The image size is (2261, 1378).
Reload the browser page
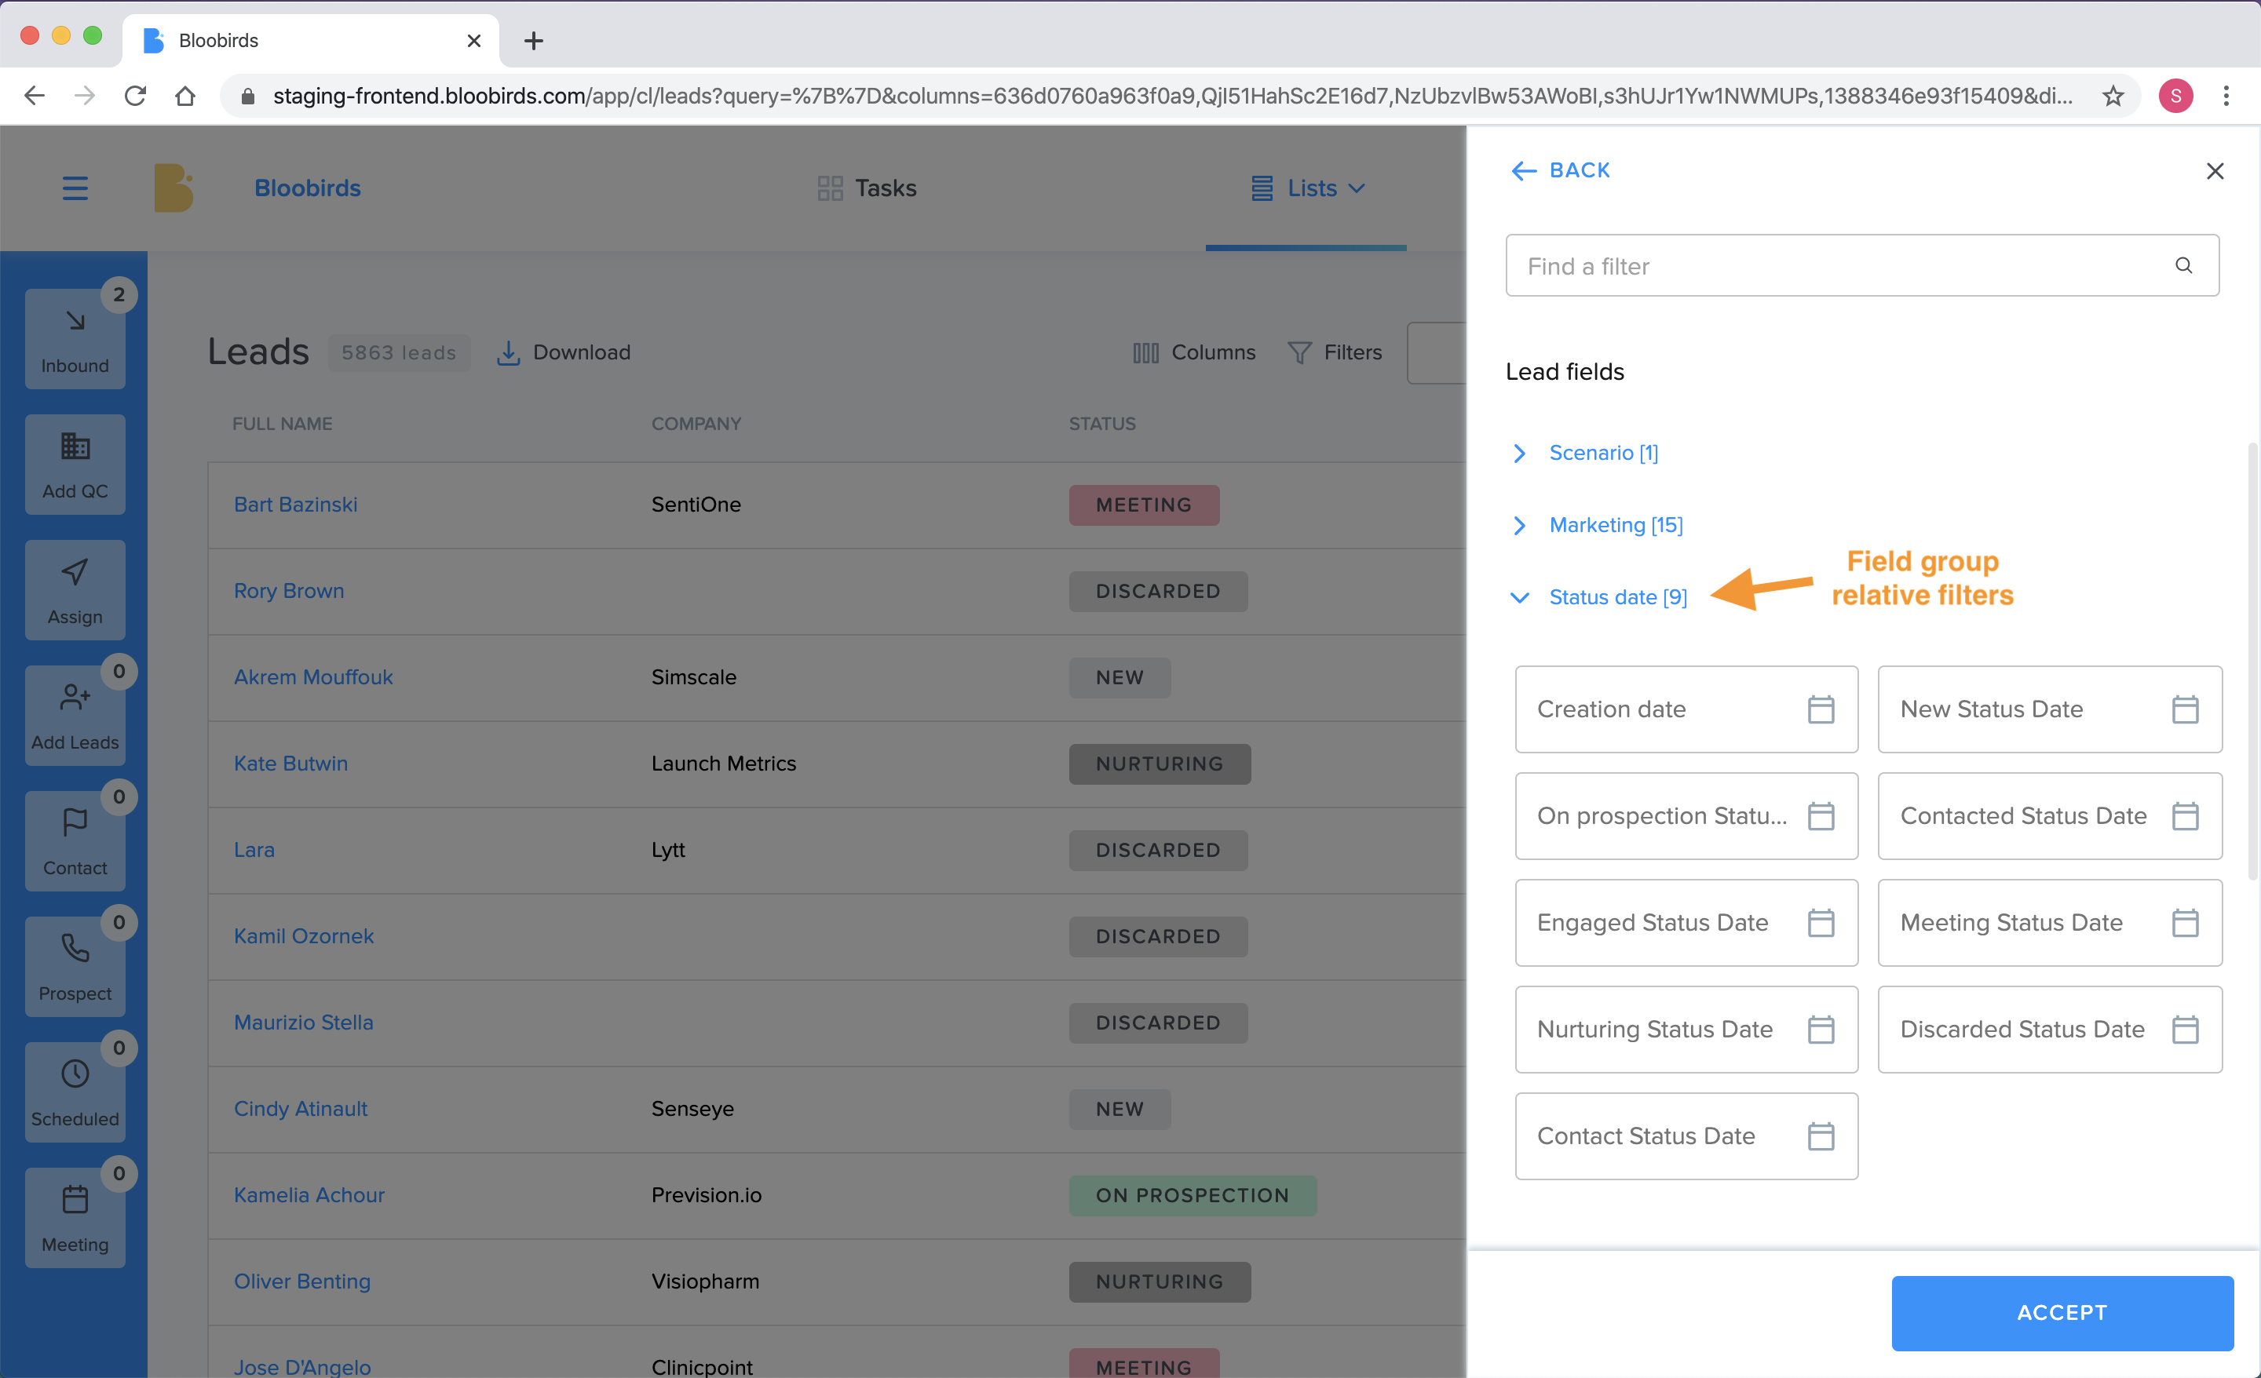135,96
